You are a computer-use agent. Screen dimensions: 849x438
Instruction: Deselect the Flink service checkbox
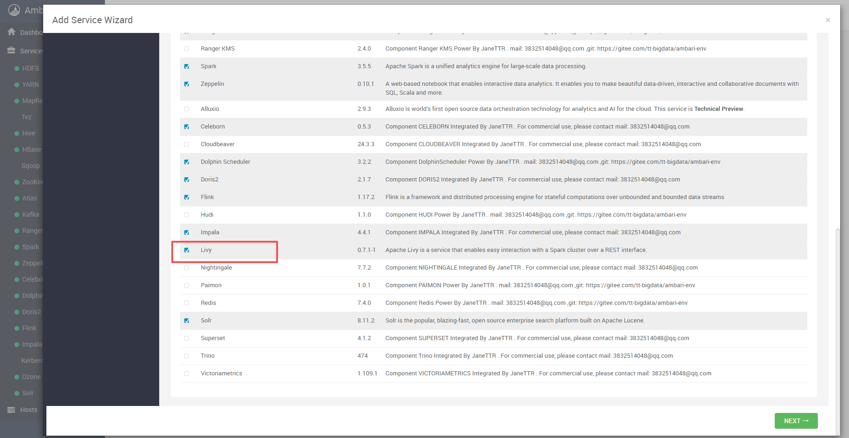(187, 197)
